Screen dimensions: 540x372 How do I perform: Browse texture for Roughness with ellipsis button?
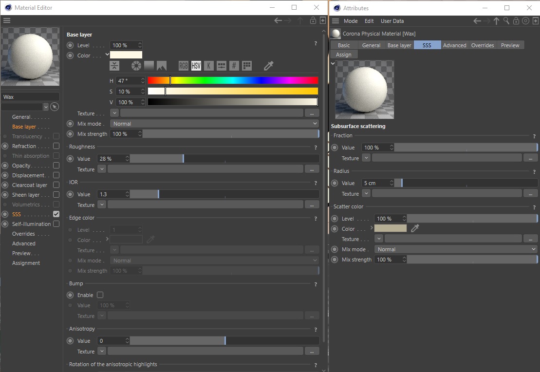pyautogui.click(x=312, y=169)
